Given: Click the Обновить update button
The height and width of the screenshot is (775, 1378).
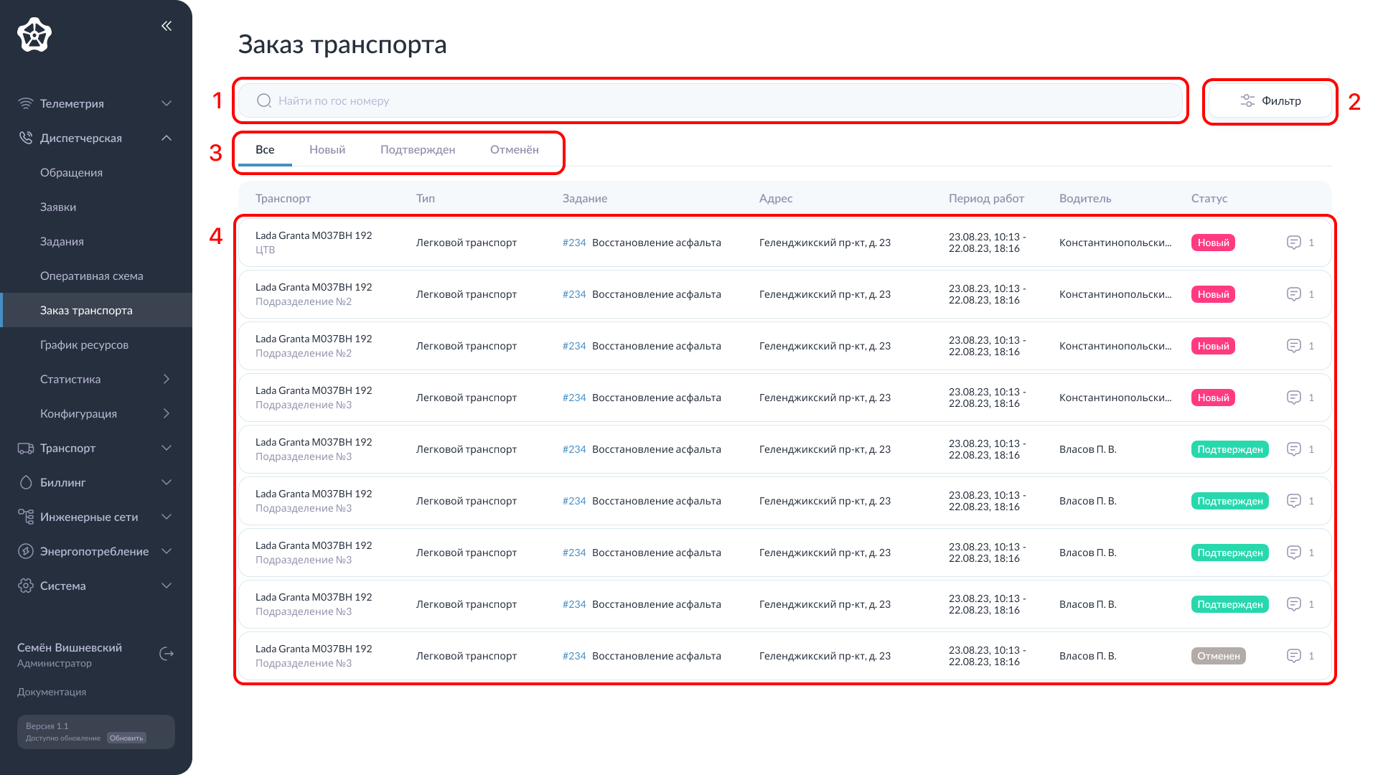Looking at the screenshot, I should (x=126, y=738).
